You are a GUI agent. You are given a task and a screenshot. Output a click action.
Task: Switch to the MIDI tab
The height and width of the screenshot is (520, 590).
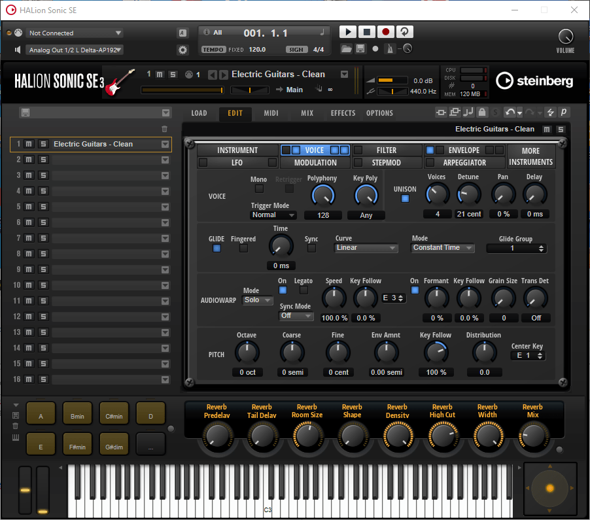(271, 113)
